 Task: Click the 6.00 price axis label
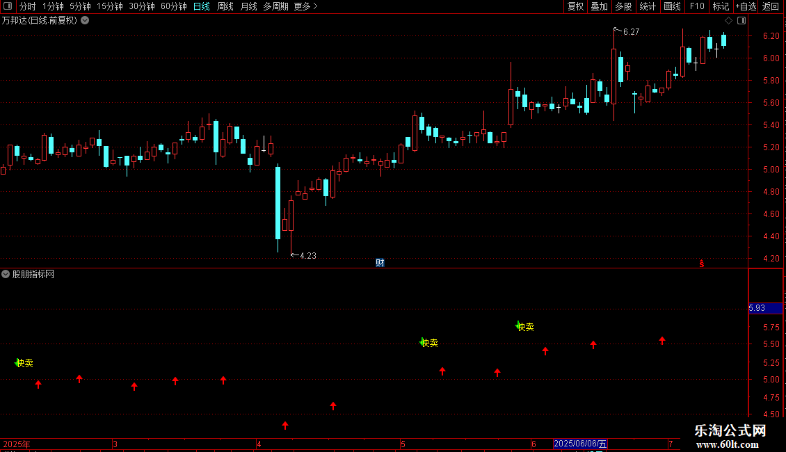coord(771,58)
